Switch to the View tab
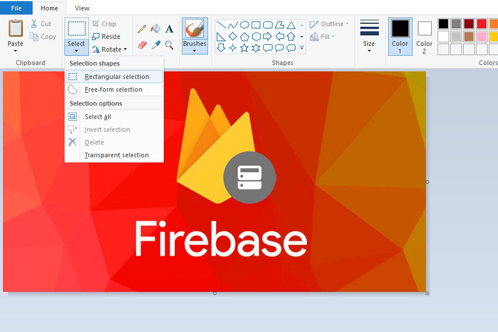The image size is (498, 332). 82,8
